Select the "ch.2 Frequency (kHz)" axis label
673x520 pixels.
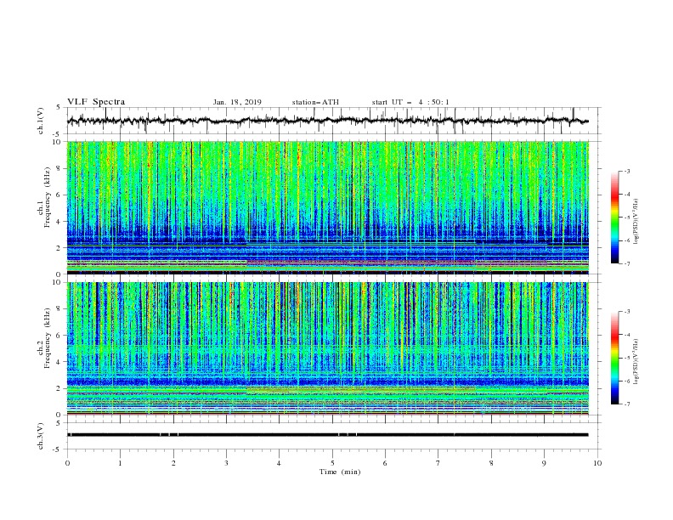point(43,337)
